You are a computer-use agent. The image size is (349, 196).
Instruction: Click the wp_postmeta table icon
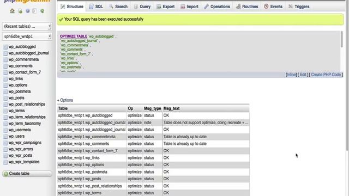pyautogui.click(x=5, y=92)
